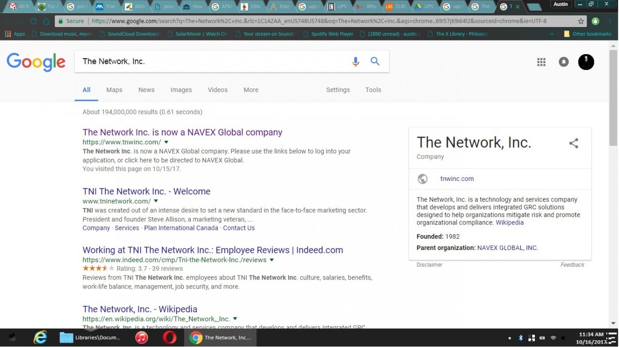
Task: Click the Plan International Canada sitelink
Action: [181, 228]
